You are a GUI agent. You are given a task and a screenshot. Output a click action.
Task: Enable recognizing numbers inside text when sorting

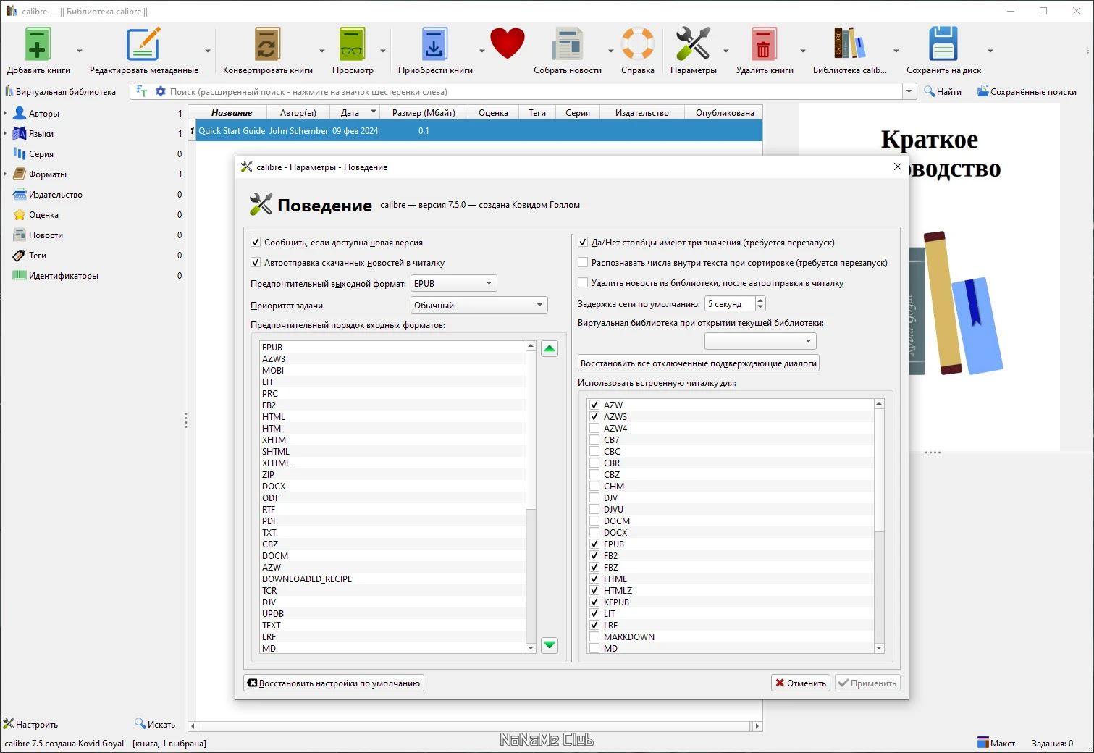[x=583, y=263]
